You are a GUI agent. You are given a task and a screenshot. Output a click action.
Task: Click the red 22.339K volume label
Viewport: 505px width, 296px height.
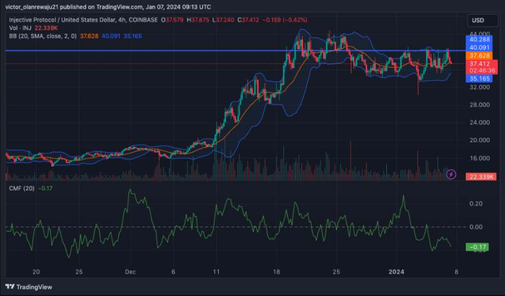pyautogui.click(x=480, y=176)
